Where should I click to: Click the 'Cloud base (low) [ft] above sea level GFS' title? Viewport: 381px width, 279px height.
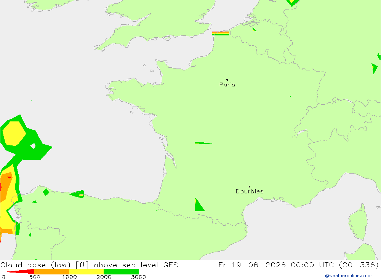(x=89, y=265)
